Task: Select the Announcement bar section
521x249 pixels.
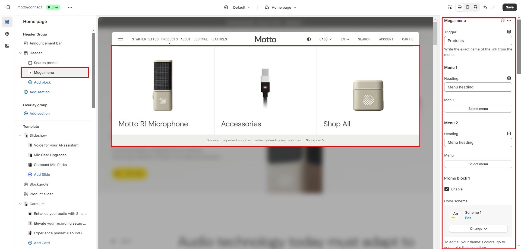Action: coord(46,43)
